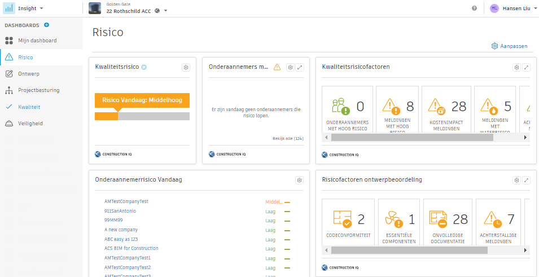Screen dimensions: 539x277
Task: Click warning triangle on Onderaannemers card
Action: coord(277,67)
